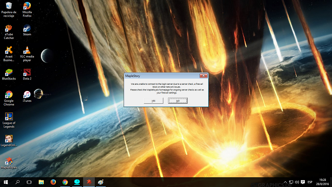Open the volume control in system tray
The image size is (332, 187).
point(297,182)
